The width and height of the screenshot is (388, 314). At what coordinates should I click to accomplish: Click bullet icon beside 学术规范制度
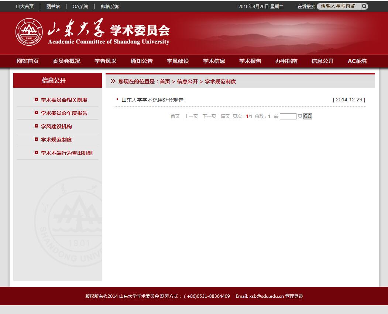point(37,139)
